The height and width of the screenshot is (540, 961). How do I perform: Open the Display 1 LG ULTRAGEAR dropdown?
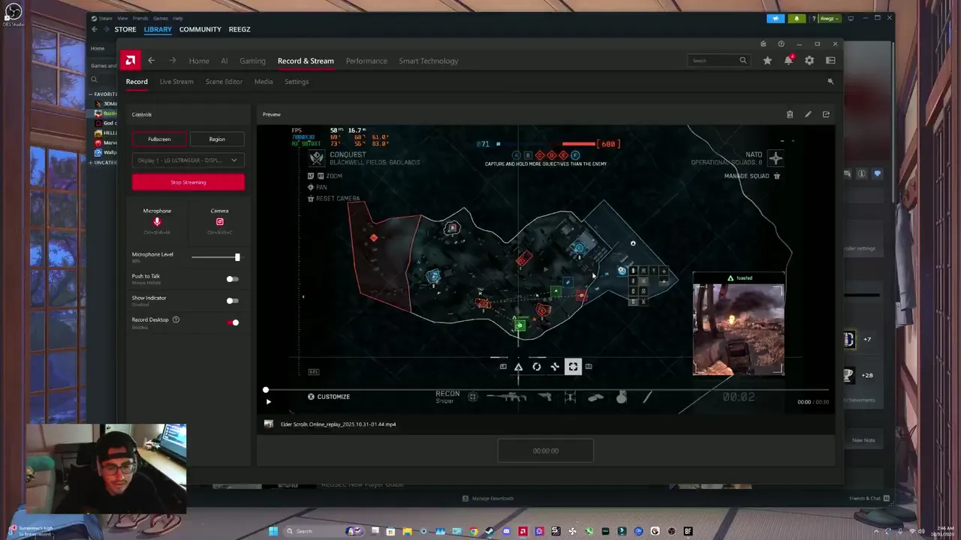click(x=188, y=160)
